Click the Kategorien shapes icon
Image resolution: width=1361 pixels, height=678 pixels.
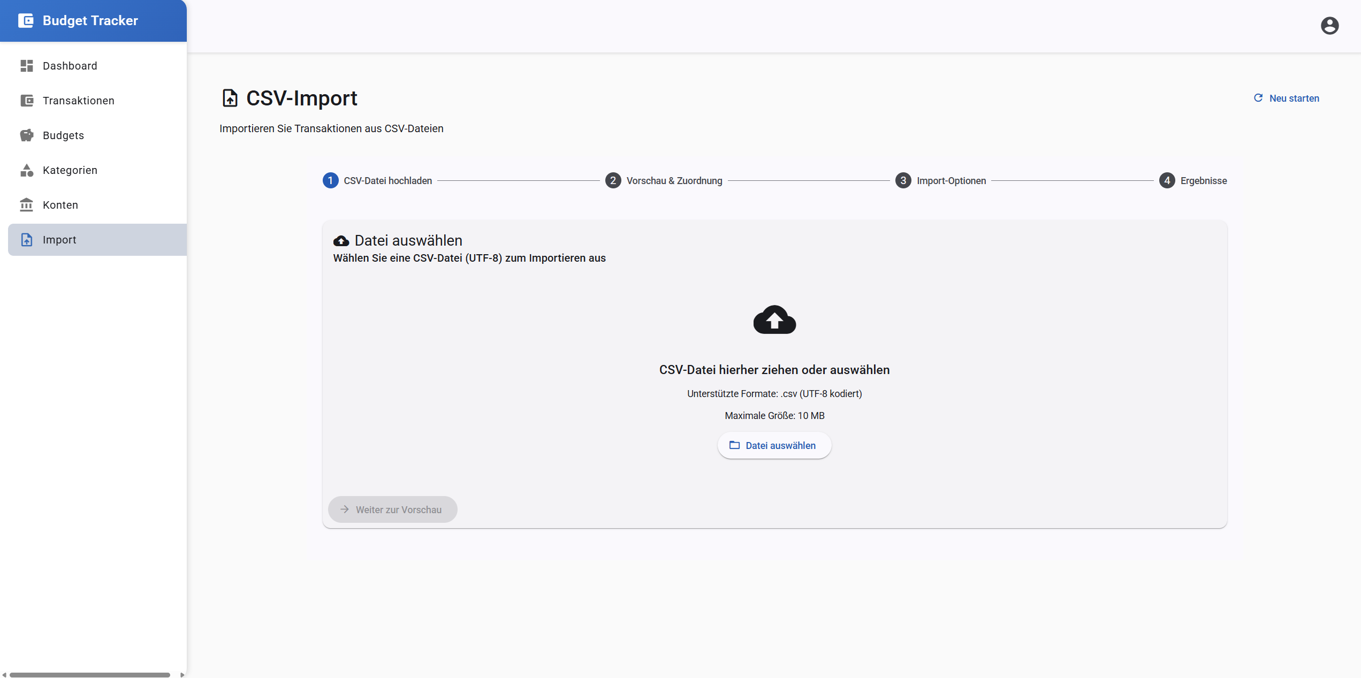pyautogui.click(x=27, y=170)
